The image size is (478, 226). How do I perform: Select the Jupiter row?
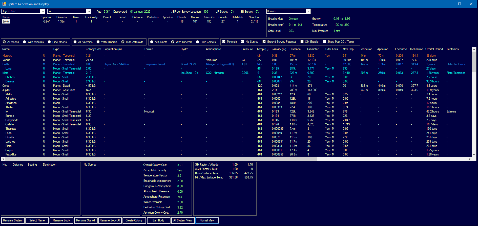[x=237, y=90]
